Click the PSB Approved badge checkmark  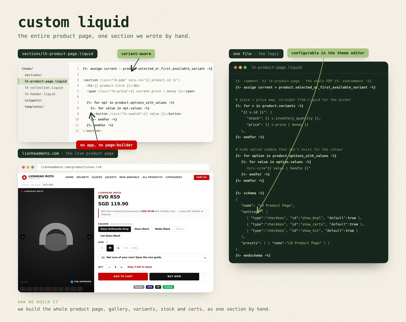coord(72,282)
